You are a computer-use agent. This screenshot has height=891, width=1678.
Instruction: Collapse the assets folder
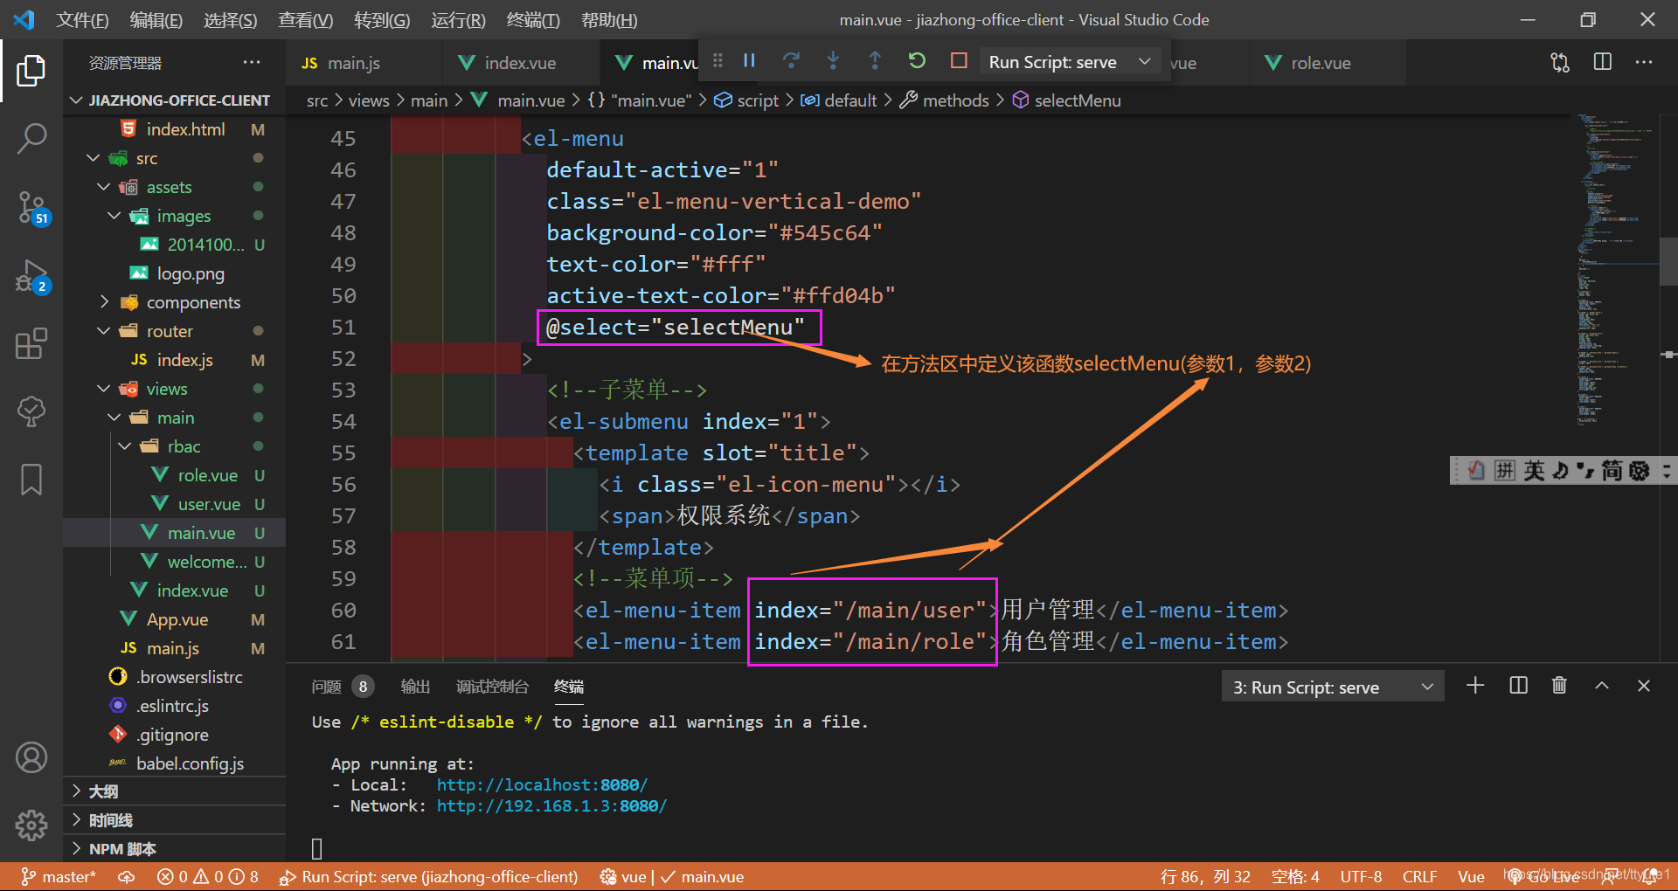pos(169,187)
